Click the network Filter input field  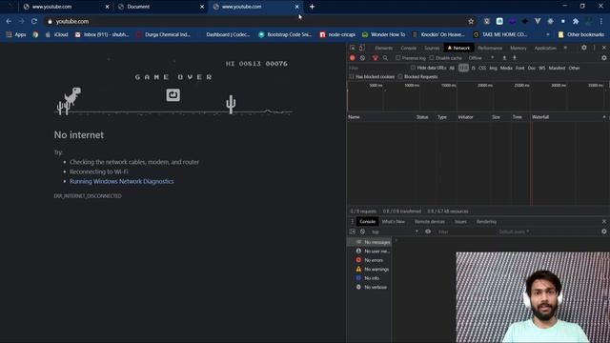point(377,68)
